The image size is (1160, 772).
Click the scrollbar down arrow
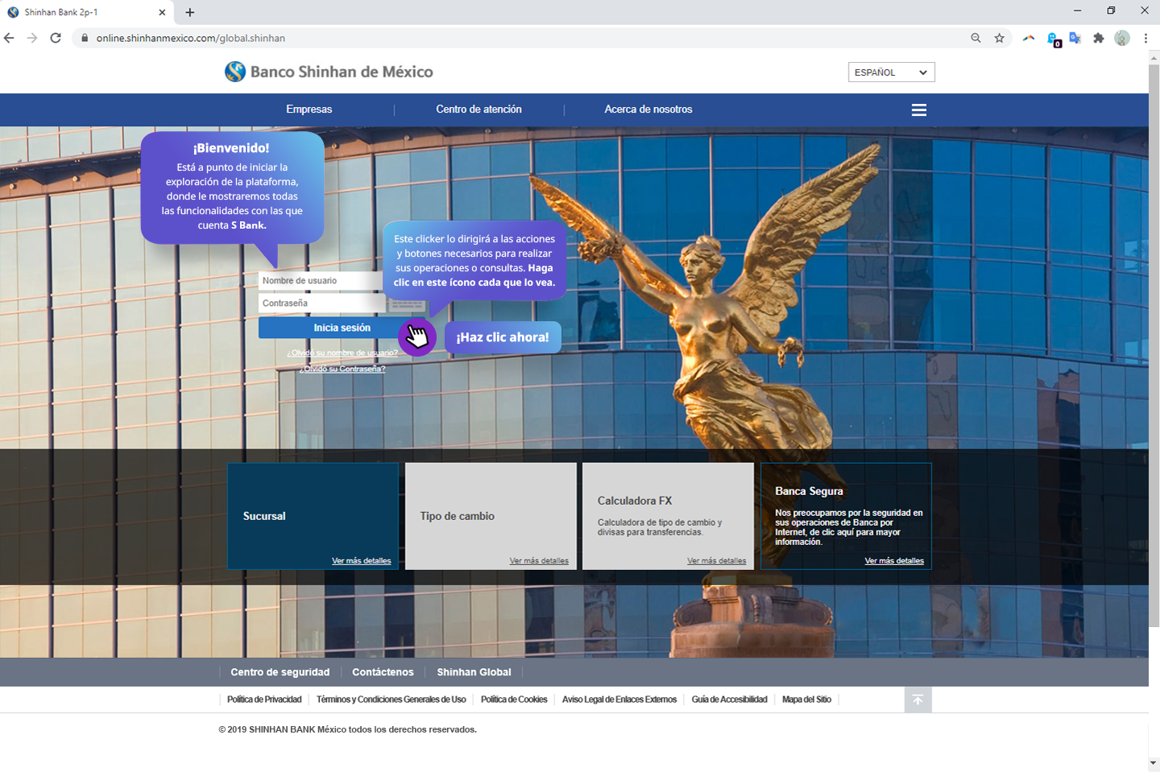pyautogui.click(x=1154, y=762)
